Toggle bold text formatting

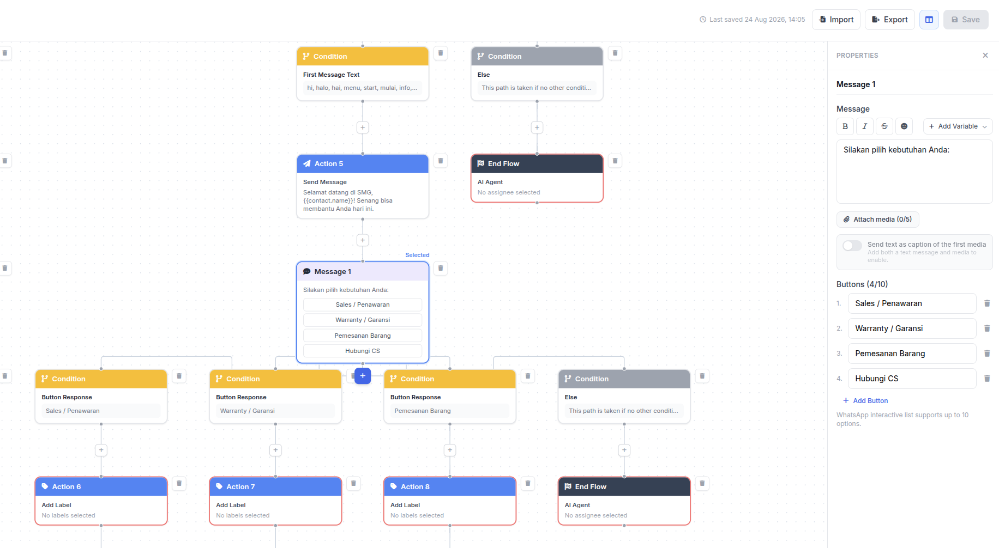point(845,126)
